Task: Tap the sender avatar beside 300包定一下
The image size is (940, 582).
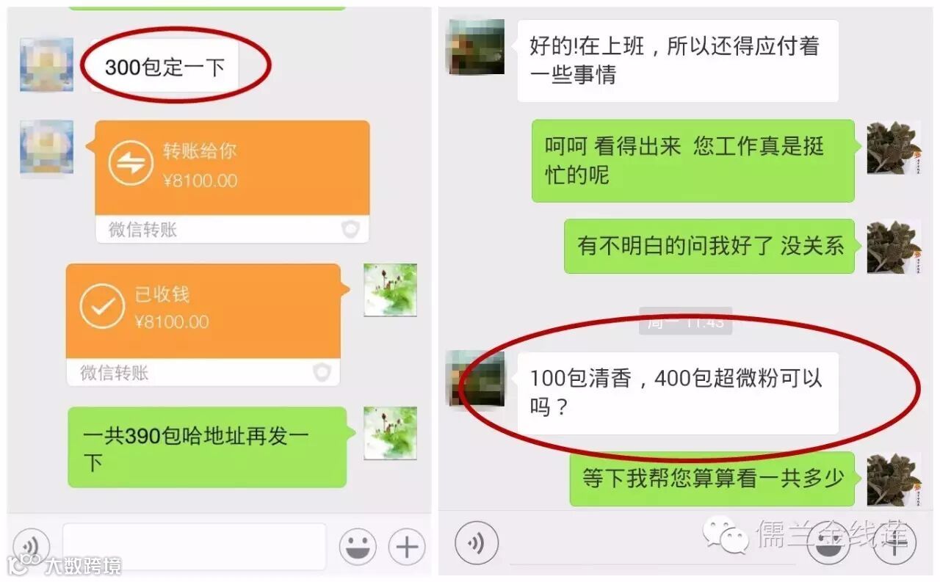Action: point(46,65)
